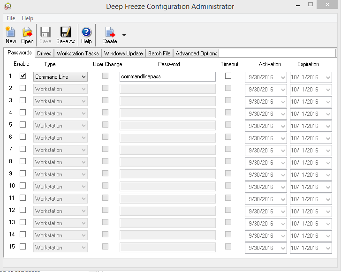Open the Help menu

coord(27,18)
